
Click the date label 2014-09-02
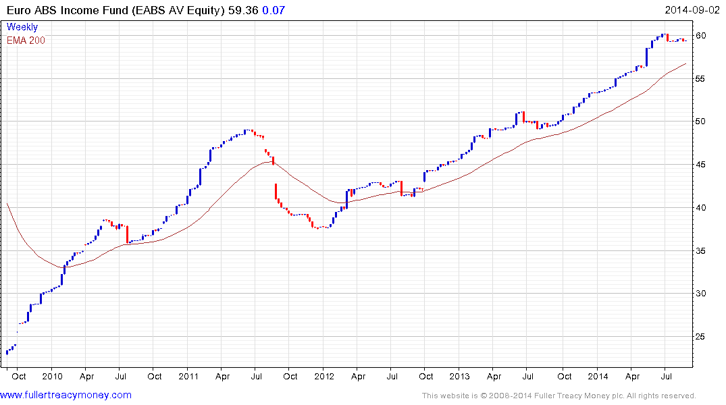coord(692,10)
